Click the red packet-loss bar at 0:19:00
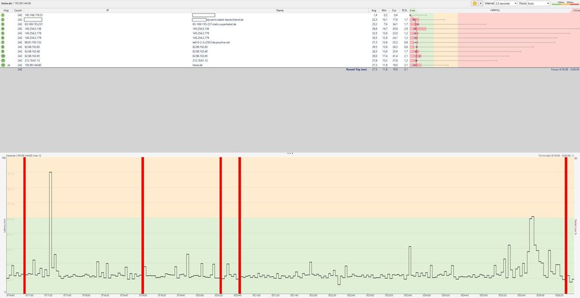Image resolution: width=580 pixels, height=298 pixels. (x=142, y=225)
